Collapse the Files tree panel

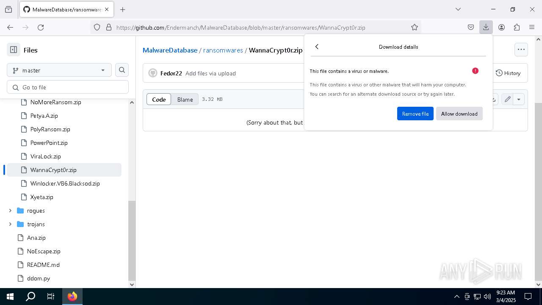point(14,50)
